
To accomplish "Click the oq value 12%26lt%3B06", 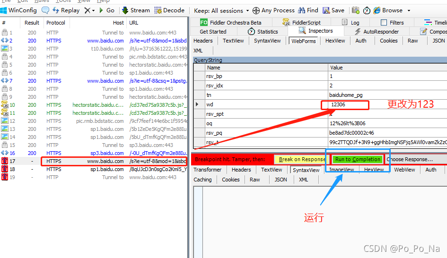I will click(387, 123).
